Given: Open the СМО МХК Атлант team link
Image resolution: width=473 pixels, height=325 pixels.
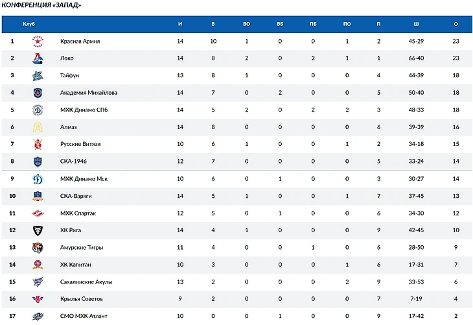Looking at the screenshot, I should click(84, 316).
